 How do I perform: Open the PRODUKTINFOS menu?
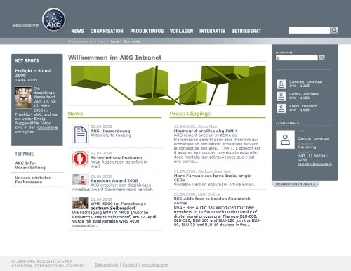[x=147, y=31]
